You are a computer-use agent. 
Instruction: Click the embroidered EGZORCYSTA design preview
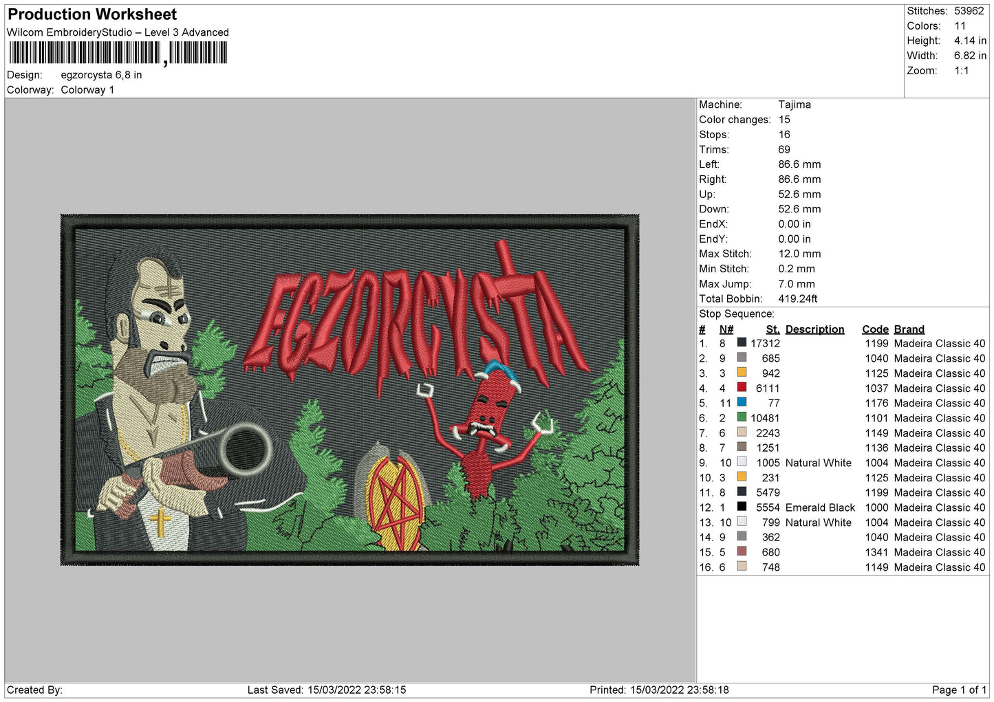[350, 390]
